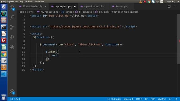Click the $.ajax call on line 11

click(51, 52)
